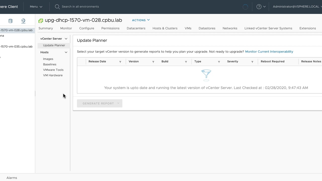Click the vCenter Server object icon beside title
Viewport: 322px width, 181px height.
[41, 21]
